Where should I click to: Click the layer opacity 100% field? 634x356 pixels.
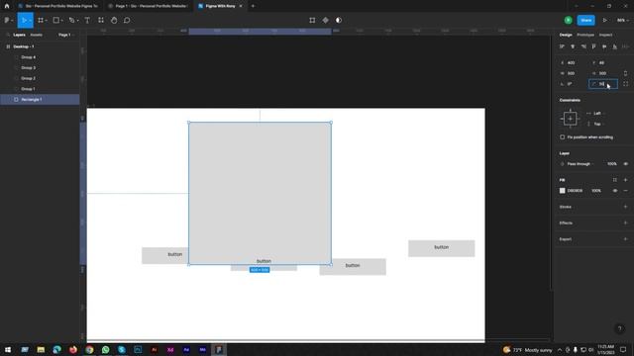[x=612, y=164]
